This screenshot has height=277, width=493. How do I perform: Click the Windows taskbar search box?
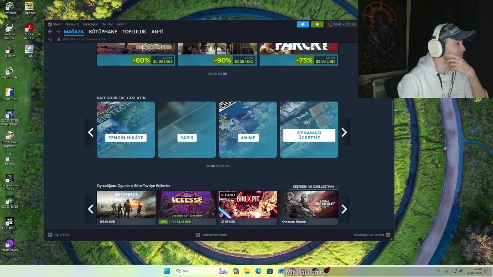point(201,271)
